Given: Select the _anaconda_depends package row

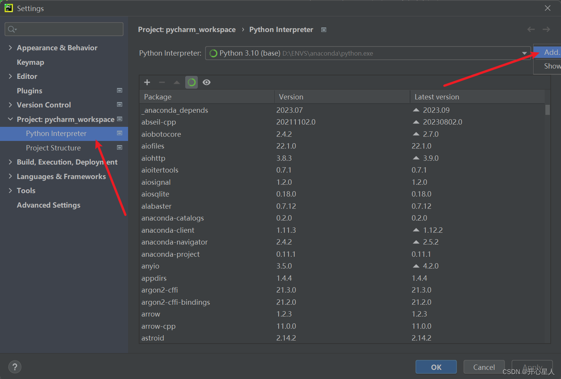Looking at the screenshot, I should click(x=342, y=110).
